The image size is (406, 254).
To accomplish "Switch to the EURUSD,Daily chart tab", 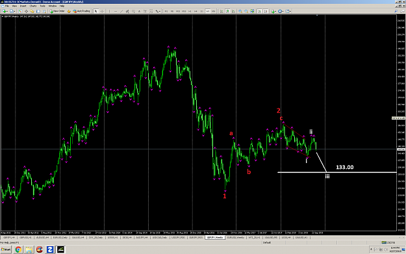I will click(60, 237).
